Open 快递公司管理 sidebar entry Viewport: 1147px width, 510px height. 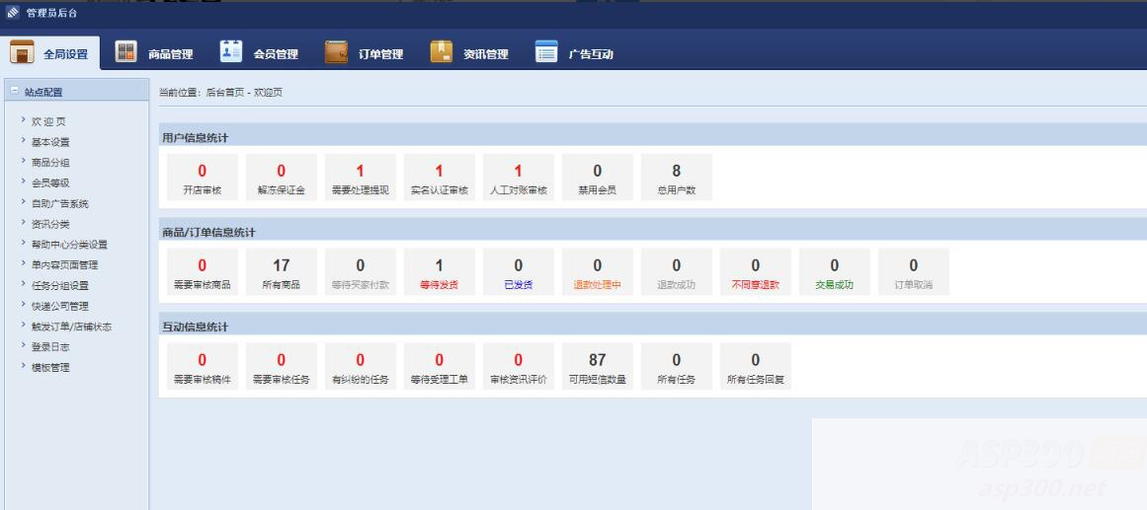coord(60,306)
